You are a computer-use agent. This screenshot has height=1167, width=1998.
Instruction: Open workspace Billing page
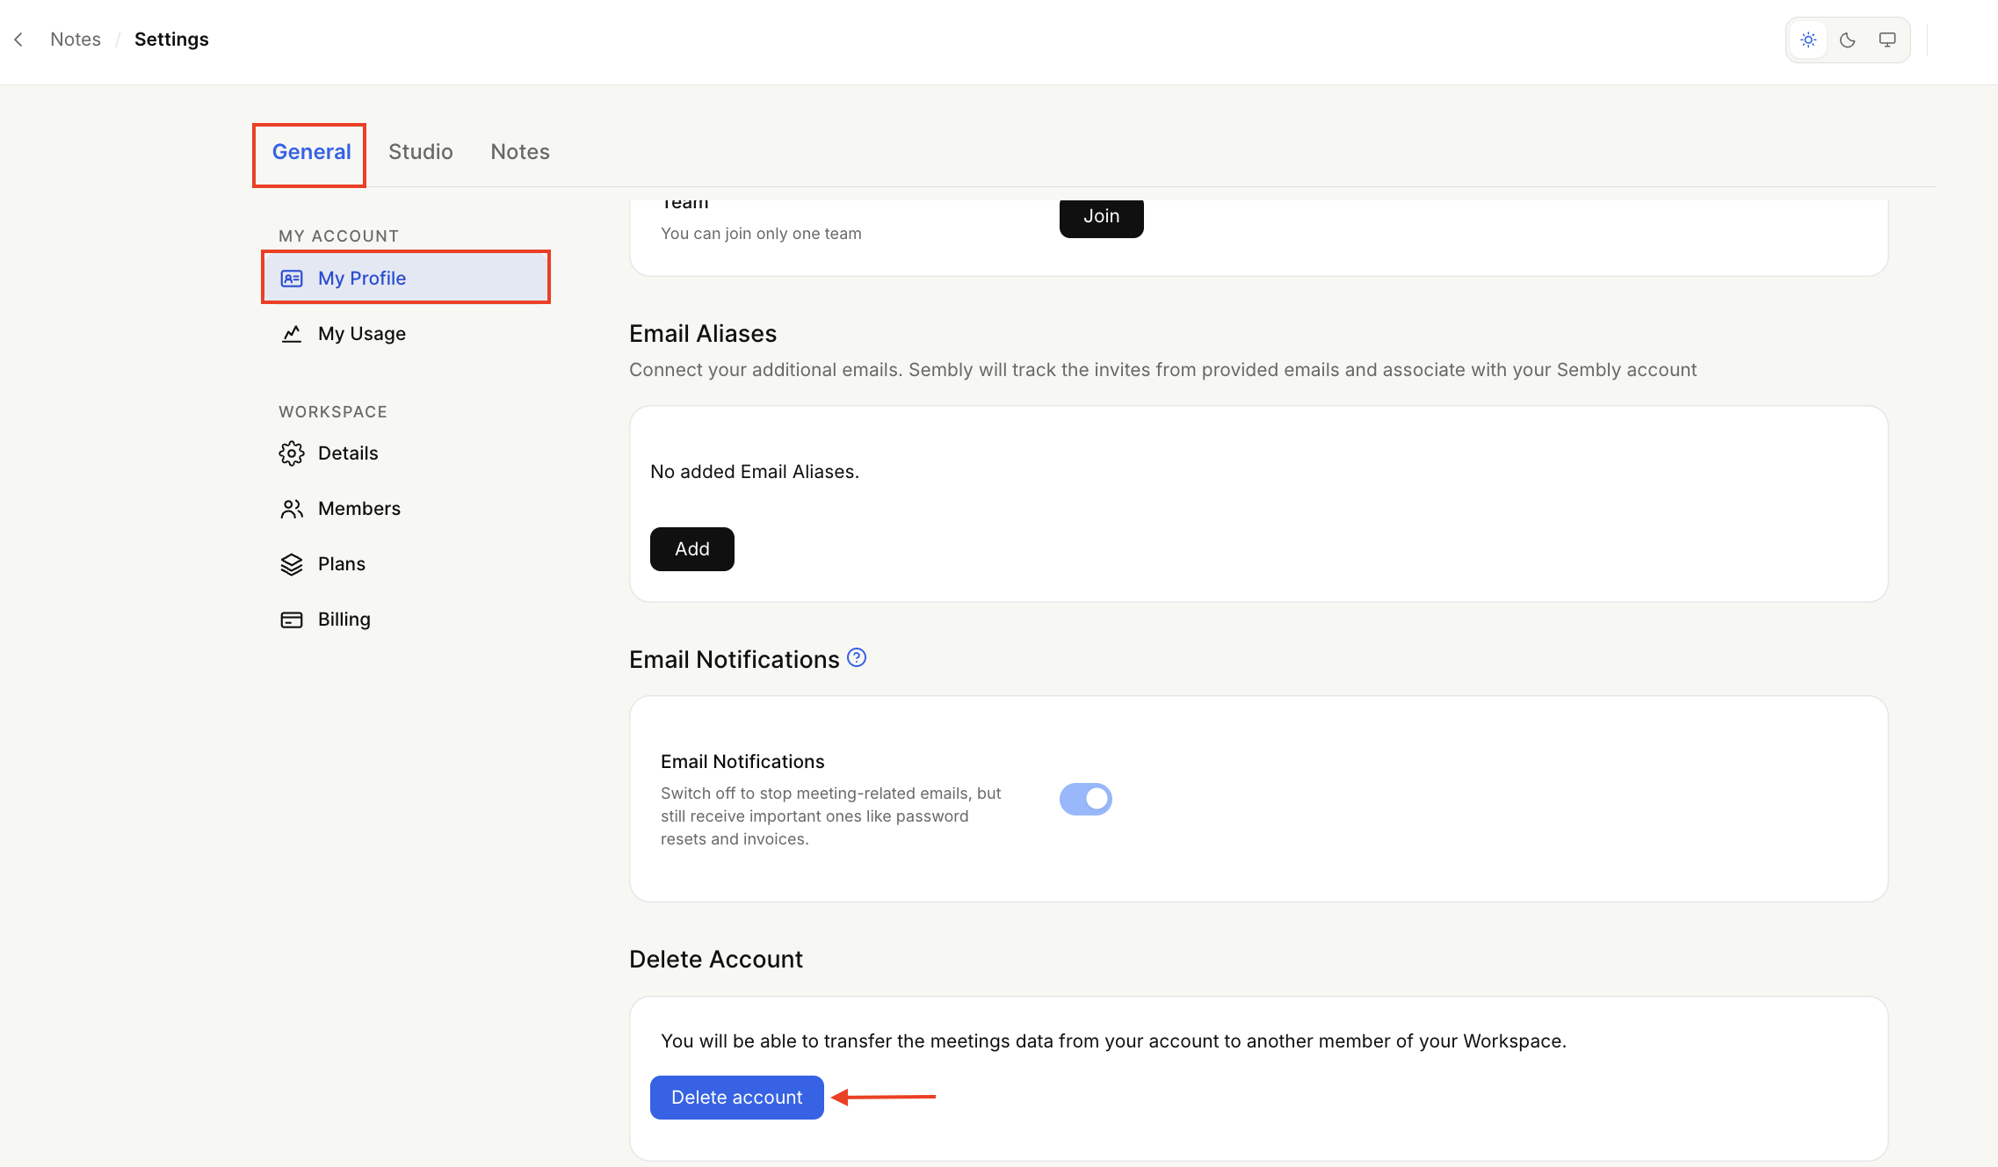[x=406, y=620]
